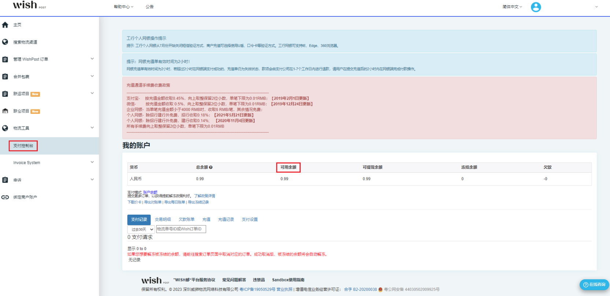Screen dimensions: 610x296
Task: Click the clipboard icon beside 申诉
Action: [5, 180]
